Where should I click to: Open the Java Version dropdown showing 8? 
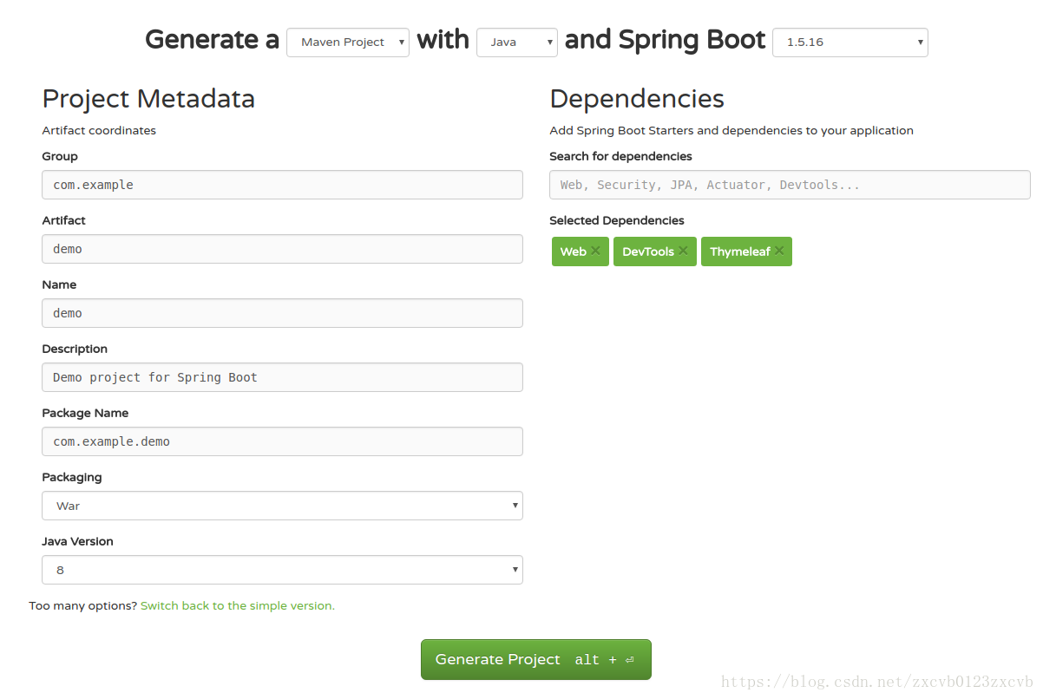[x=282, y=570]
